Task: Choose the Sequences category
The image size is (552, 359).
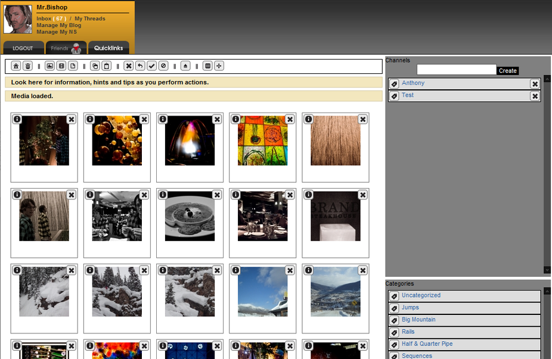Action: coord(417,355)
